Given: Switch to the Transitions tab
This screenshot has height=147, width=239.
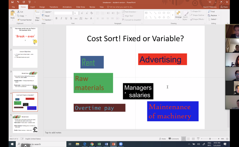Looking at the screenshot, I should (54, 7).
